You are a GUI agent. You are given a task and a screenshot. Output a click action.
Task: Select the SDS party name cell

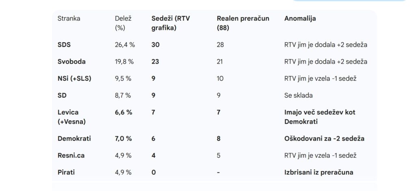coord(65,45)
